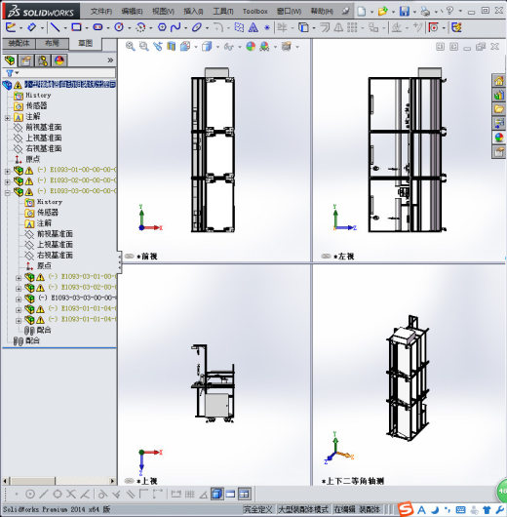
Task: Click the 在编辑 装配体 status entry
Action: 357,509
